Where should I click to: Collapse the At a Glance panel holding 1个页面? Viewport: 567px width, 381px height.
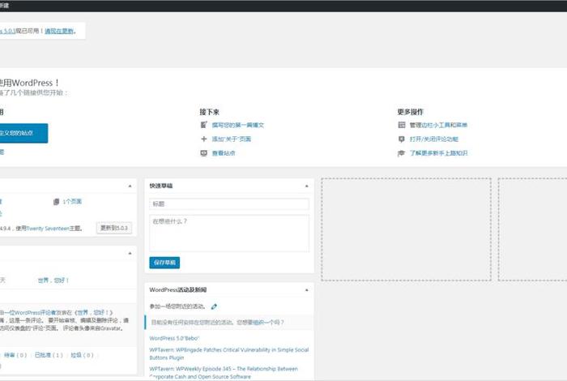[130, 186]
